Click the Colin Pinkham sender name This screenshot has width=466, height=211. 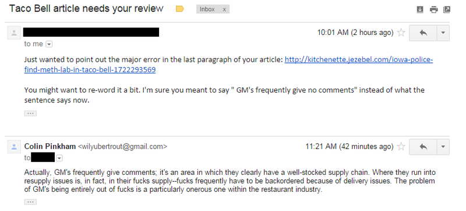pos(50,146)
